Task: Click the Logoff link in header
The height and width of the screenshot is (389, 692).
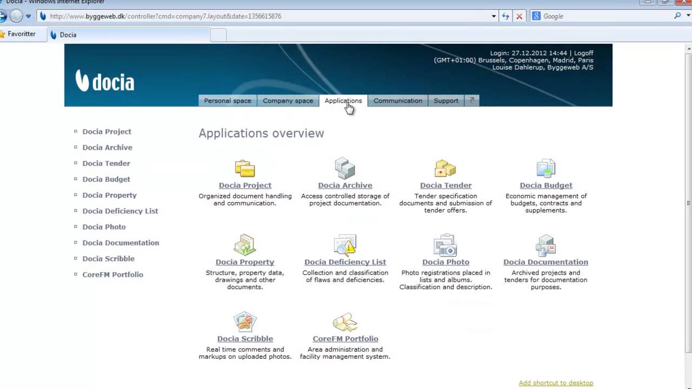Action: tap(584, 53)
